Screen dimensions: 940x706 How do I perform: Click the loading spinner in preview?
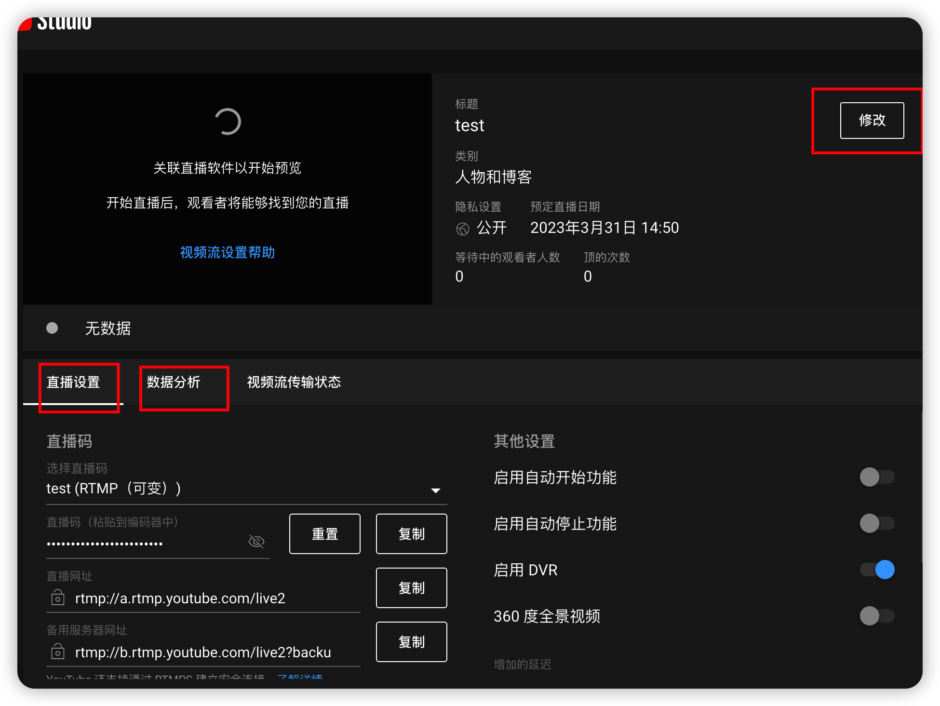click(x=228, y=122)
